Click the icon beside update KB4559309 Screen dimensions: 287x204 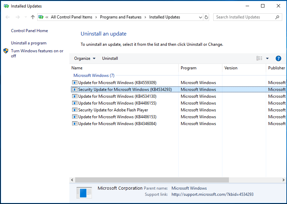(x=74, y=82)
